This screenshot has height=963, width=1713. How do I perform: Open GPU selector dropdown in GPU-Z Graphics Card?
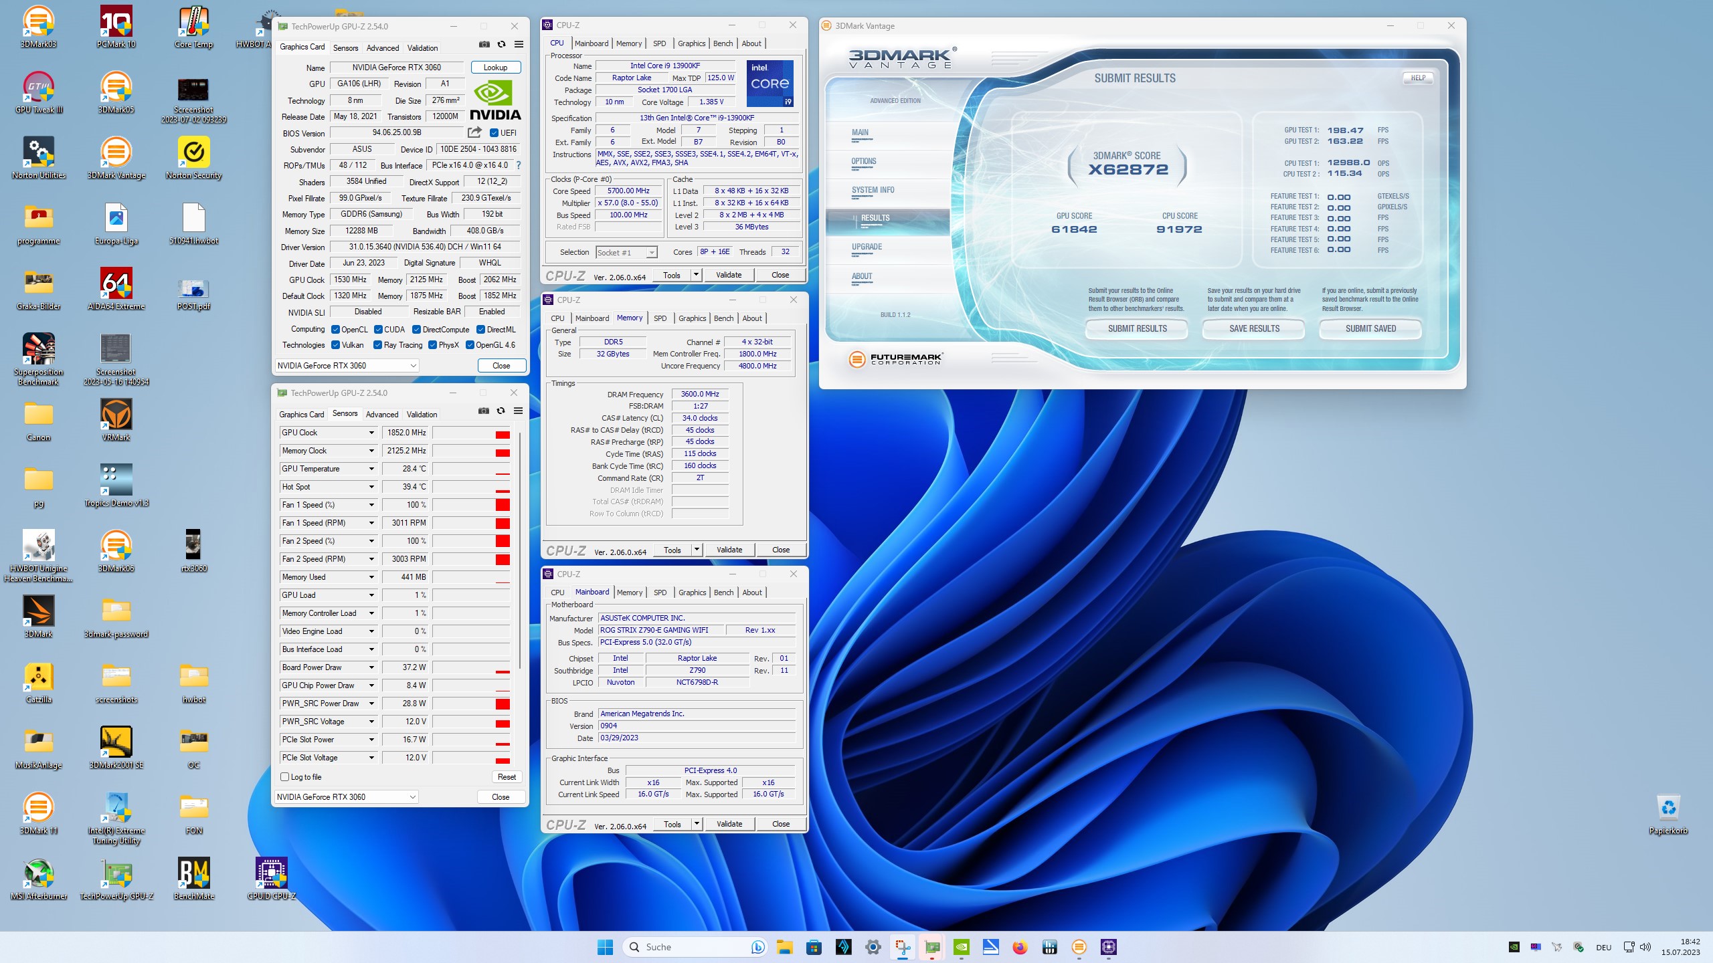pos(347,365)
